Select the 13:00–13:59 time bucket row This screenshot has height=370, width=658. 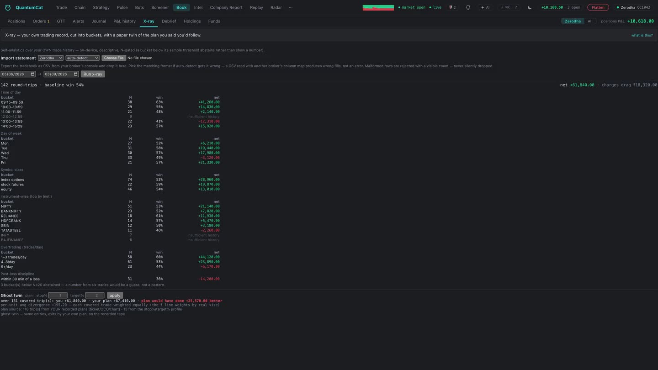pyautogui.click(x=110, y=122)
